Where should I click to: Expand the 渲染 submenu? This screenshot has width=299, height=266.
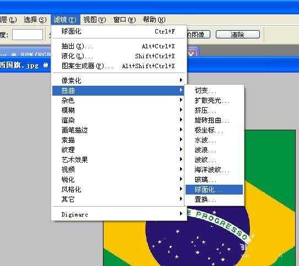click(118, 120)
